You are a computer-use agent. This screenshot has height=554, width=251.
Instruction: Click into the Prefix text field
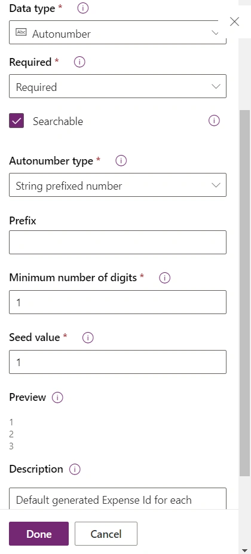click(x=118, y=242)
